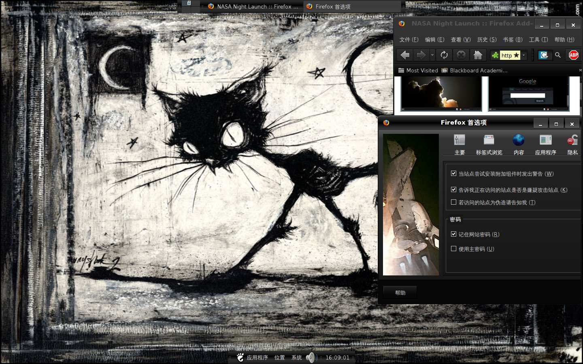The width and height of the screenshot is (583, 364).
Task: Click the search magnifier icon
Action: 558,55
